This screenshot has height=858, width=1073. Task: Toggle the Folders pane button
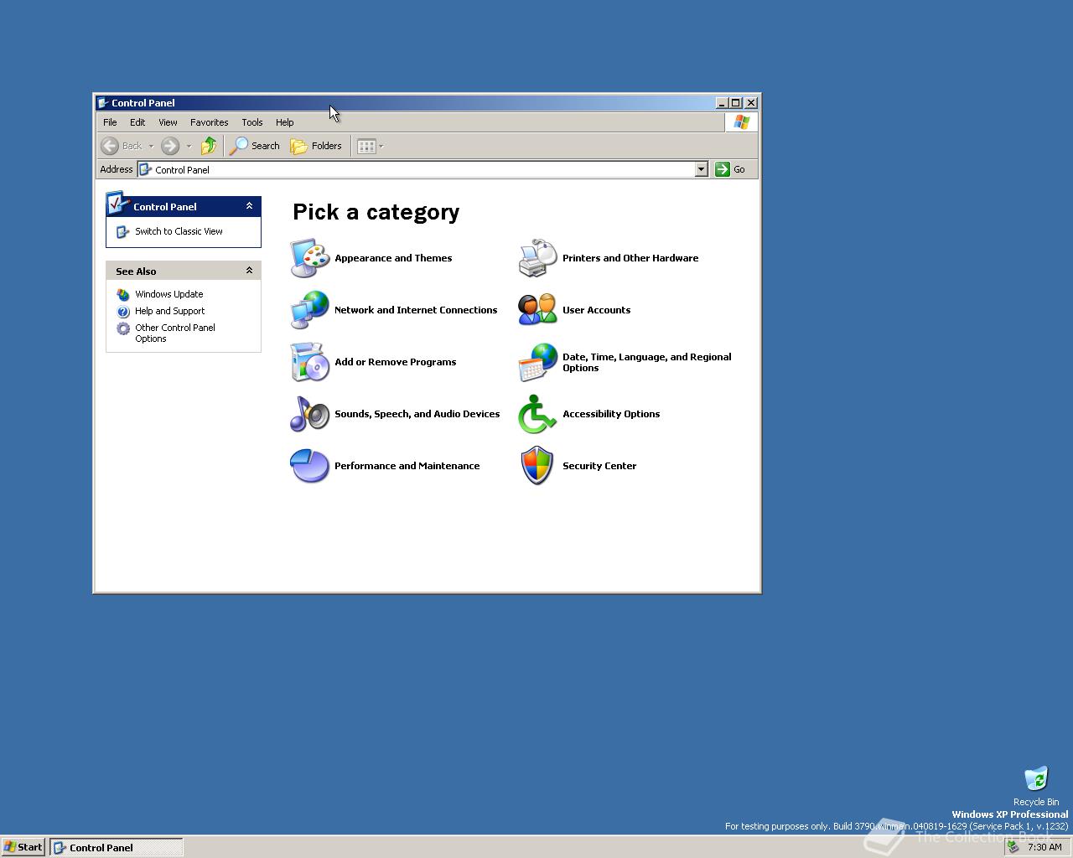(316, 146)
